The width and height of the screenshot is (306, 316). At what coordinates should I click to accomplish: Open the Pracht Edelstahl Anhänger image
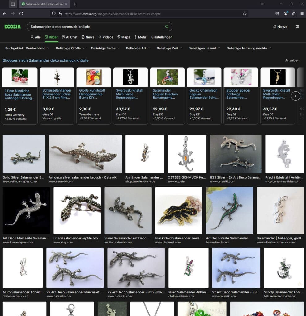coord(284,154)
